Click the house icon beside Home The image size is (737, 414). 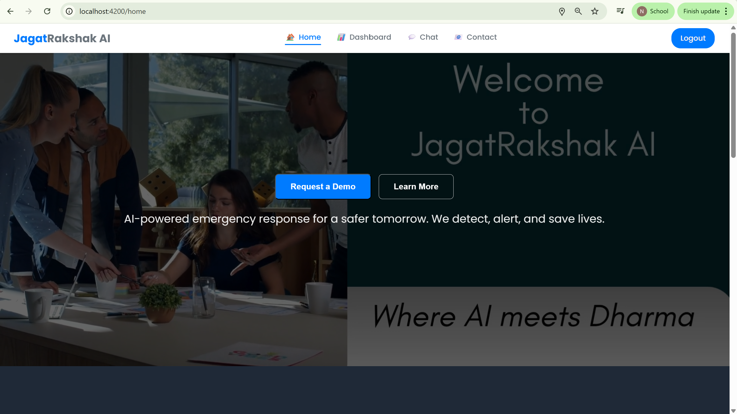tap(290, 37)
